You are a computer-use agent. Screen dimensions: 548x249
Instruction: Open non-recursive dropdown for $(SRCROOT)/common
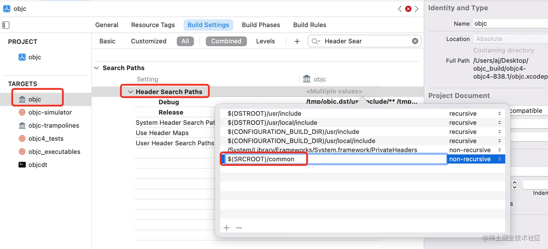[476, 159]
